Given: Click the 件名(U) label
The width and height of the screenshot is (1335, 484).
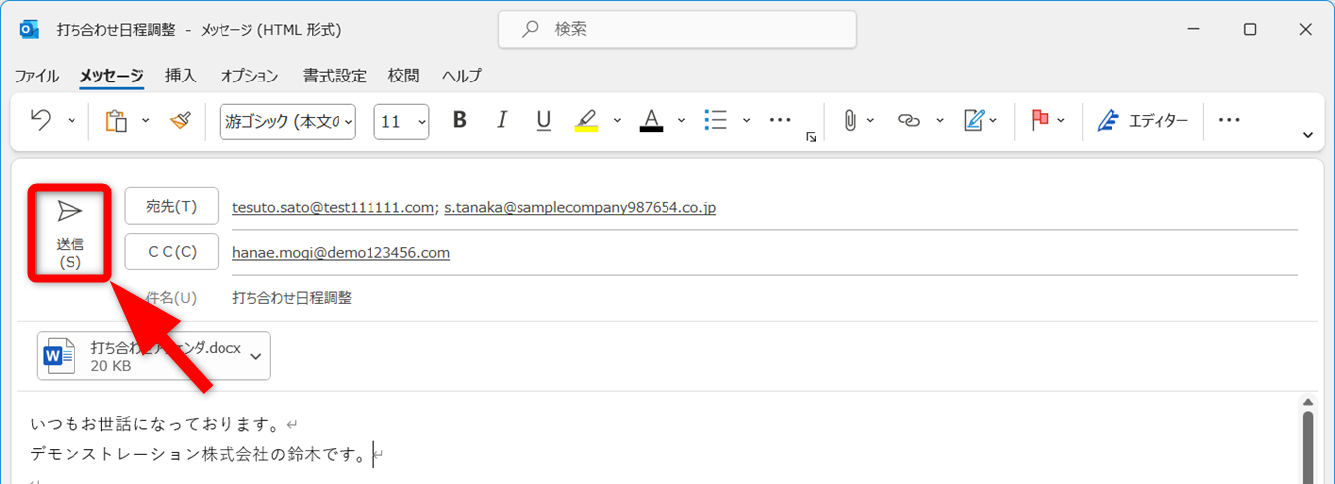Looking at the screenshot, I should 171,297.
